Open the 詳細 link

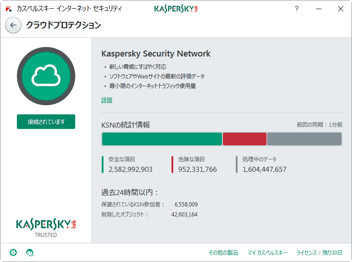[106, 100]
